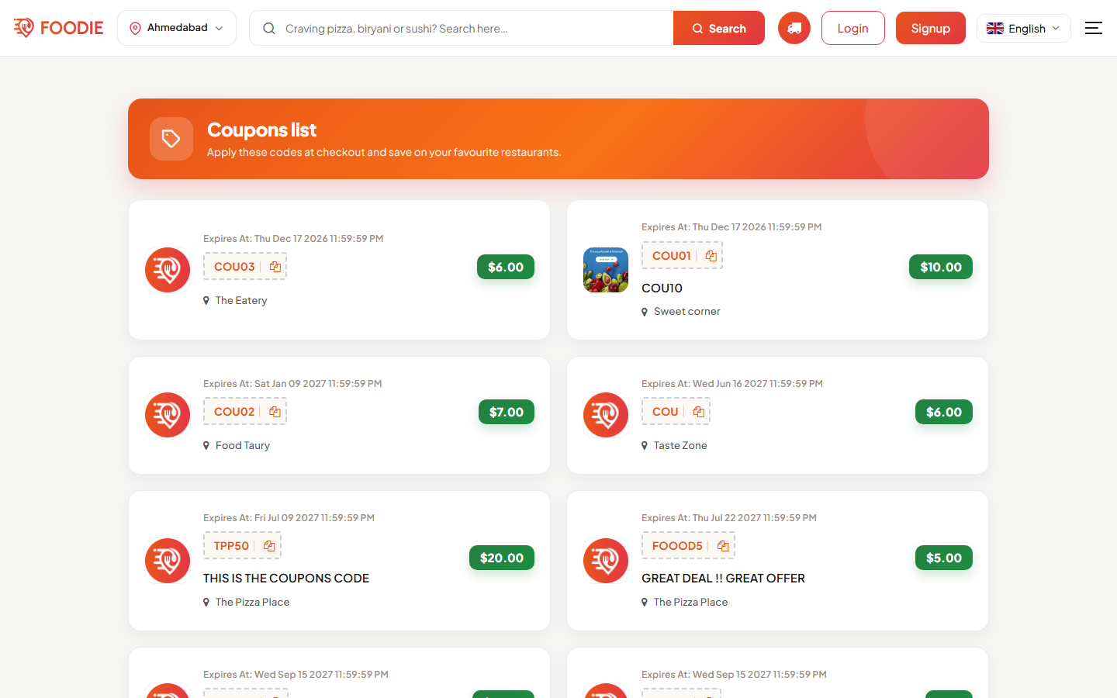The height and width of the screenshot is (698, 1117).
Task: Click THIS IS THE COUPONS CODE title
Action: pyautogui.click(x=286, y=579)
